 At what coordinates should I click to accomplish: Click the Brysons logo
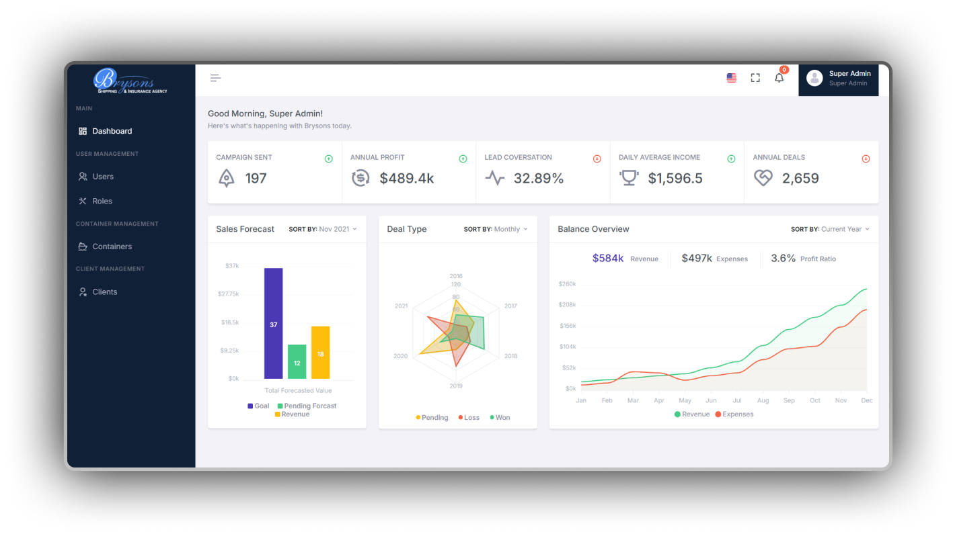[130, 81]
